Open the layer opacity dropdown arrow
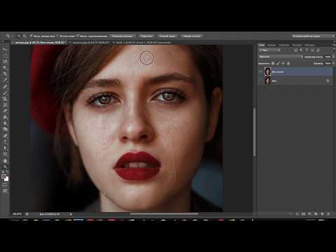 pyautogui.click(x=333, y=57)
